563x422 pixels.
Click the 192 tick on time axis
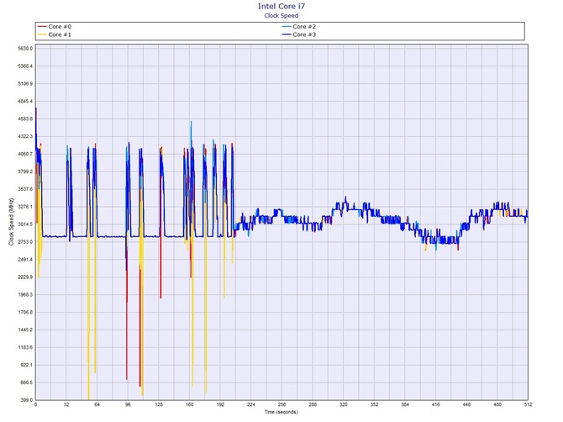click(x=220, y=404)
